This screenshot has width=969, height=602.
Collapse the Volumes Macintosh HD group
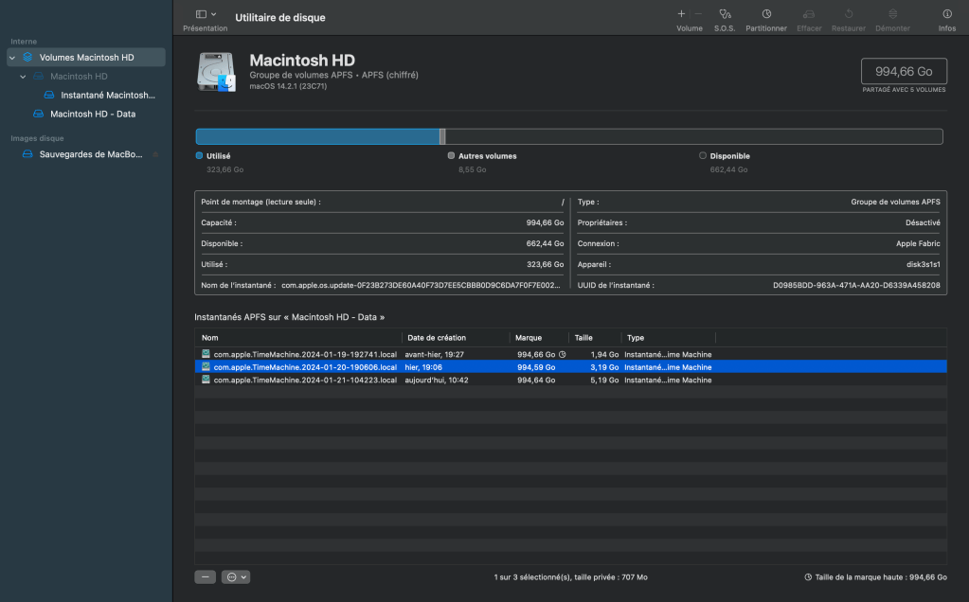coord(11,58)
